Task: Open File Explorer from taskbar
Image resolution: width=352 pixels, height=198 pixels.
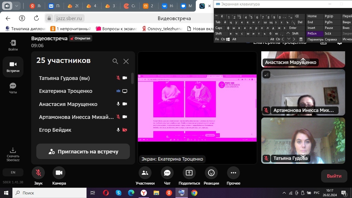Action: pos(156,193)
